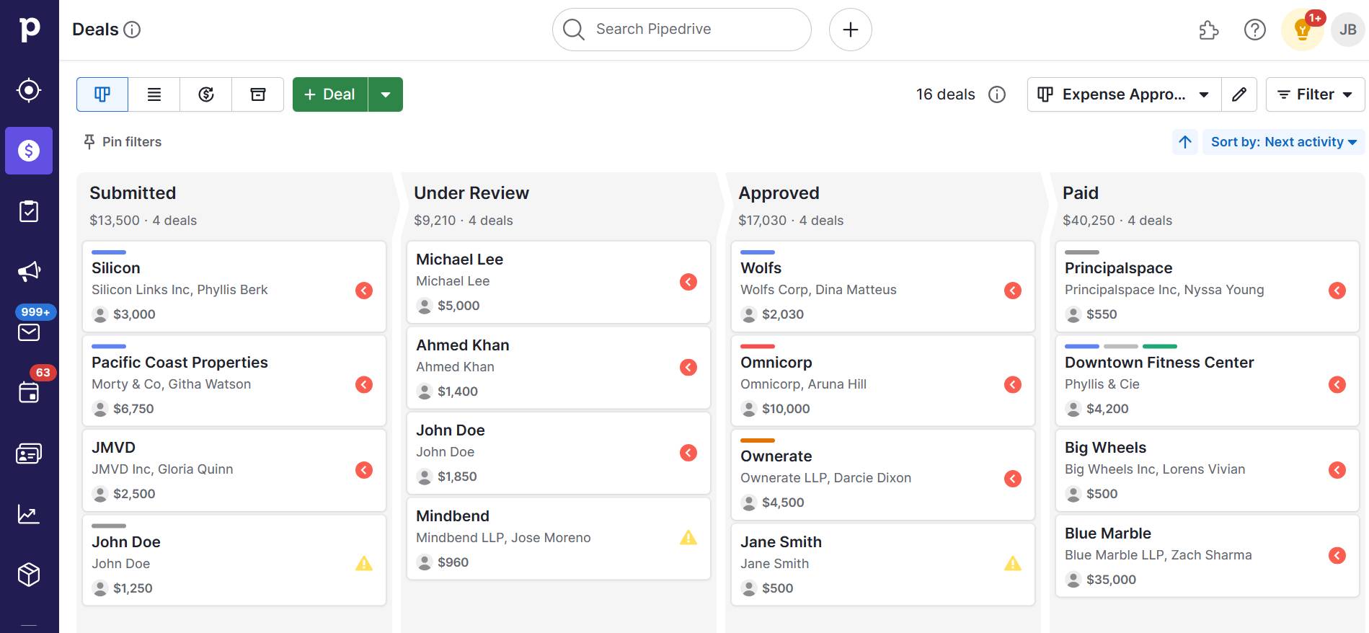Click the green add Deal button
Viewport: 1369px width, 633px height.
pos(330,94)
